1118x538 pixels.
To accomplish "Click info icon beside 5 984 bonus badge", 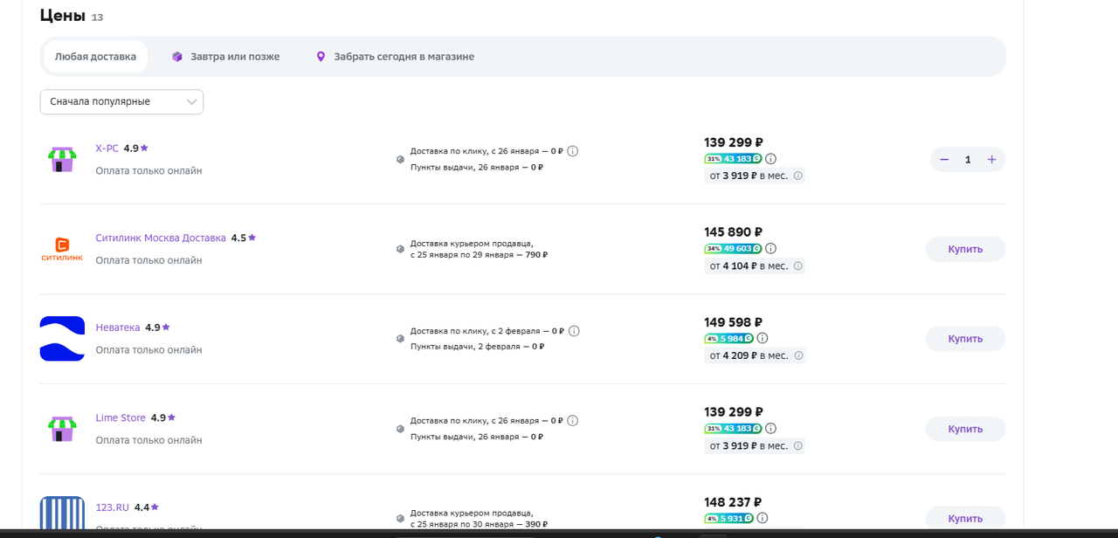I will coord(763,339).
